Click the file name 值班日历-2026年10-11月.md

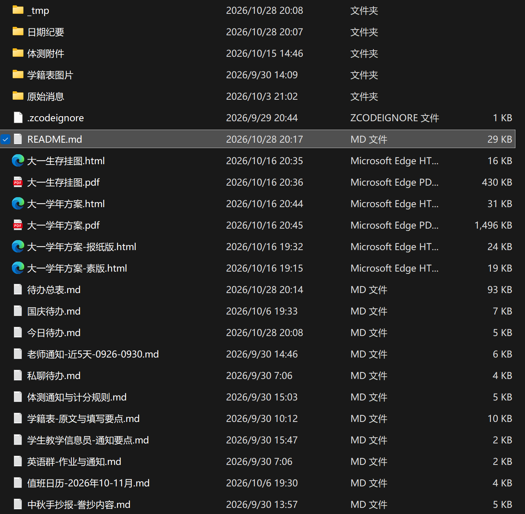(88, 483)
